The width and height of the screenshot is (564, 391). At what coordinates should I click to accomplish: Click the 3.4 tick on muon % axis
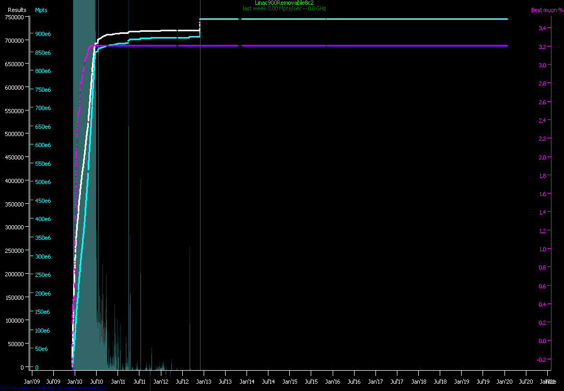tap(543, 28)
